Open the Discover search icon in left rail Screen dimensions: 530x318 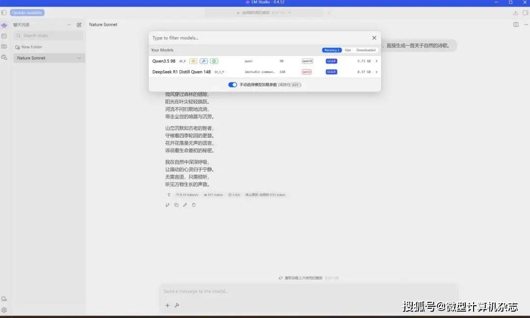(x=4, y=57)
